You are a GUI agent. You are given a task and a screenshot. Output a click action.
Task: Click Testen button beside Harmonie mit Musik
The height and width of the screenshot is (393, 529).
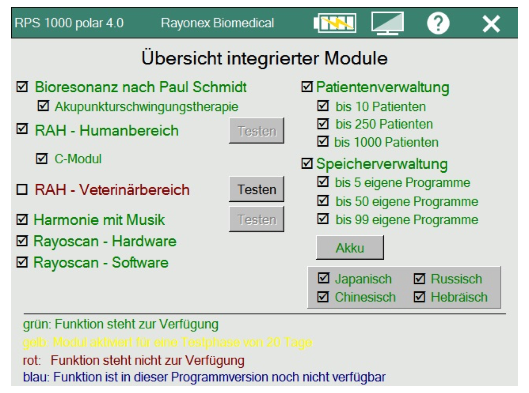[x=256, y=220]
